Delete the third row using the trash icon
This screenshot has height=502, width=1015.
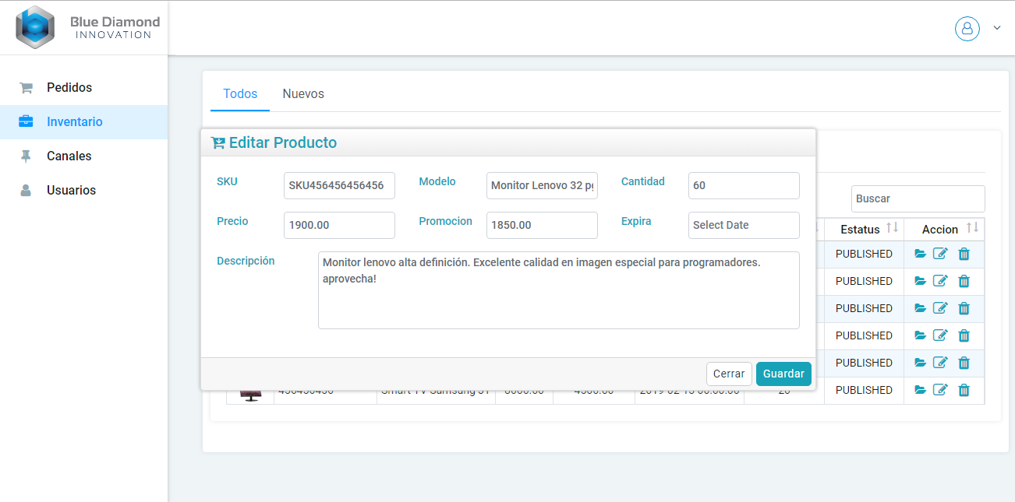point(964,308)
